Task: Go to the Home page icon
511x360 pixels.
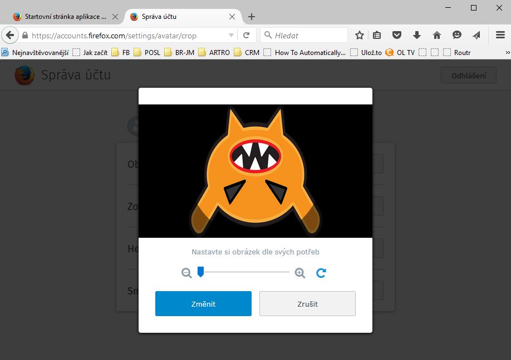Action: pyautogui.click(x=436, y=36)
